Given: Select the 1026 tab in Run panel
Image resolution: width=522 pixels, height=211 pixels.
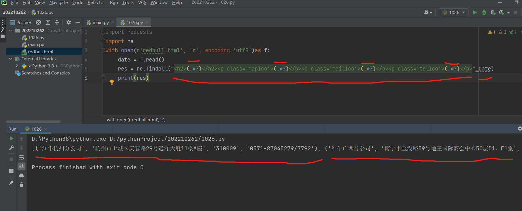Looking at the screenshot, I should pos(36,129).
